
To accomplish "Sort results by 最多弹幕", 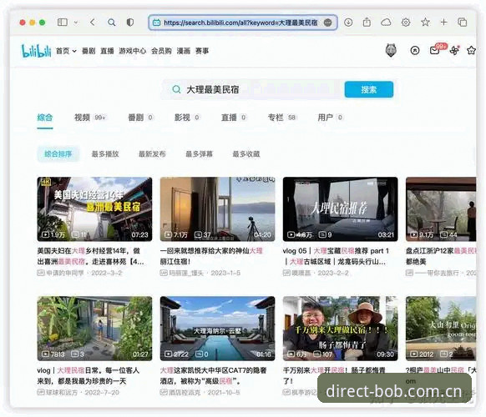I will 200,153.
